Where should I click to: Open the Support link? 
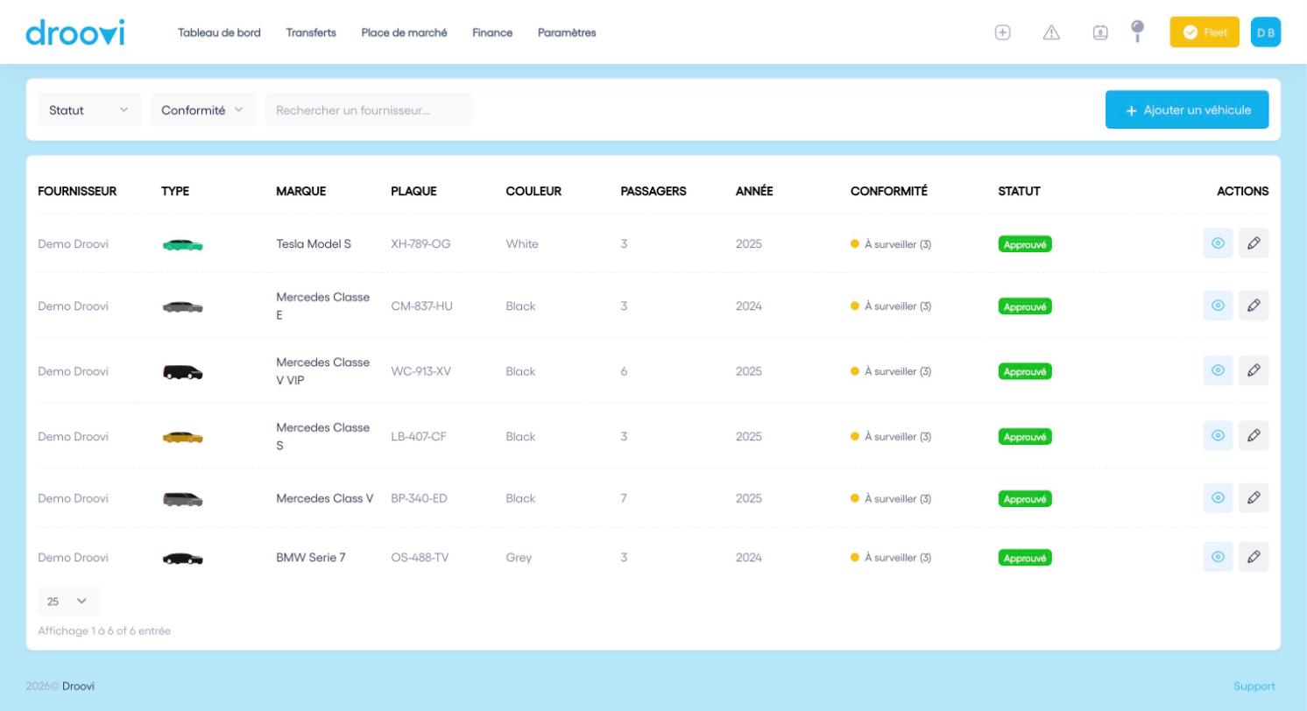[1254, 686]
